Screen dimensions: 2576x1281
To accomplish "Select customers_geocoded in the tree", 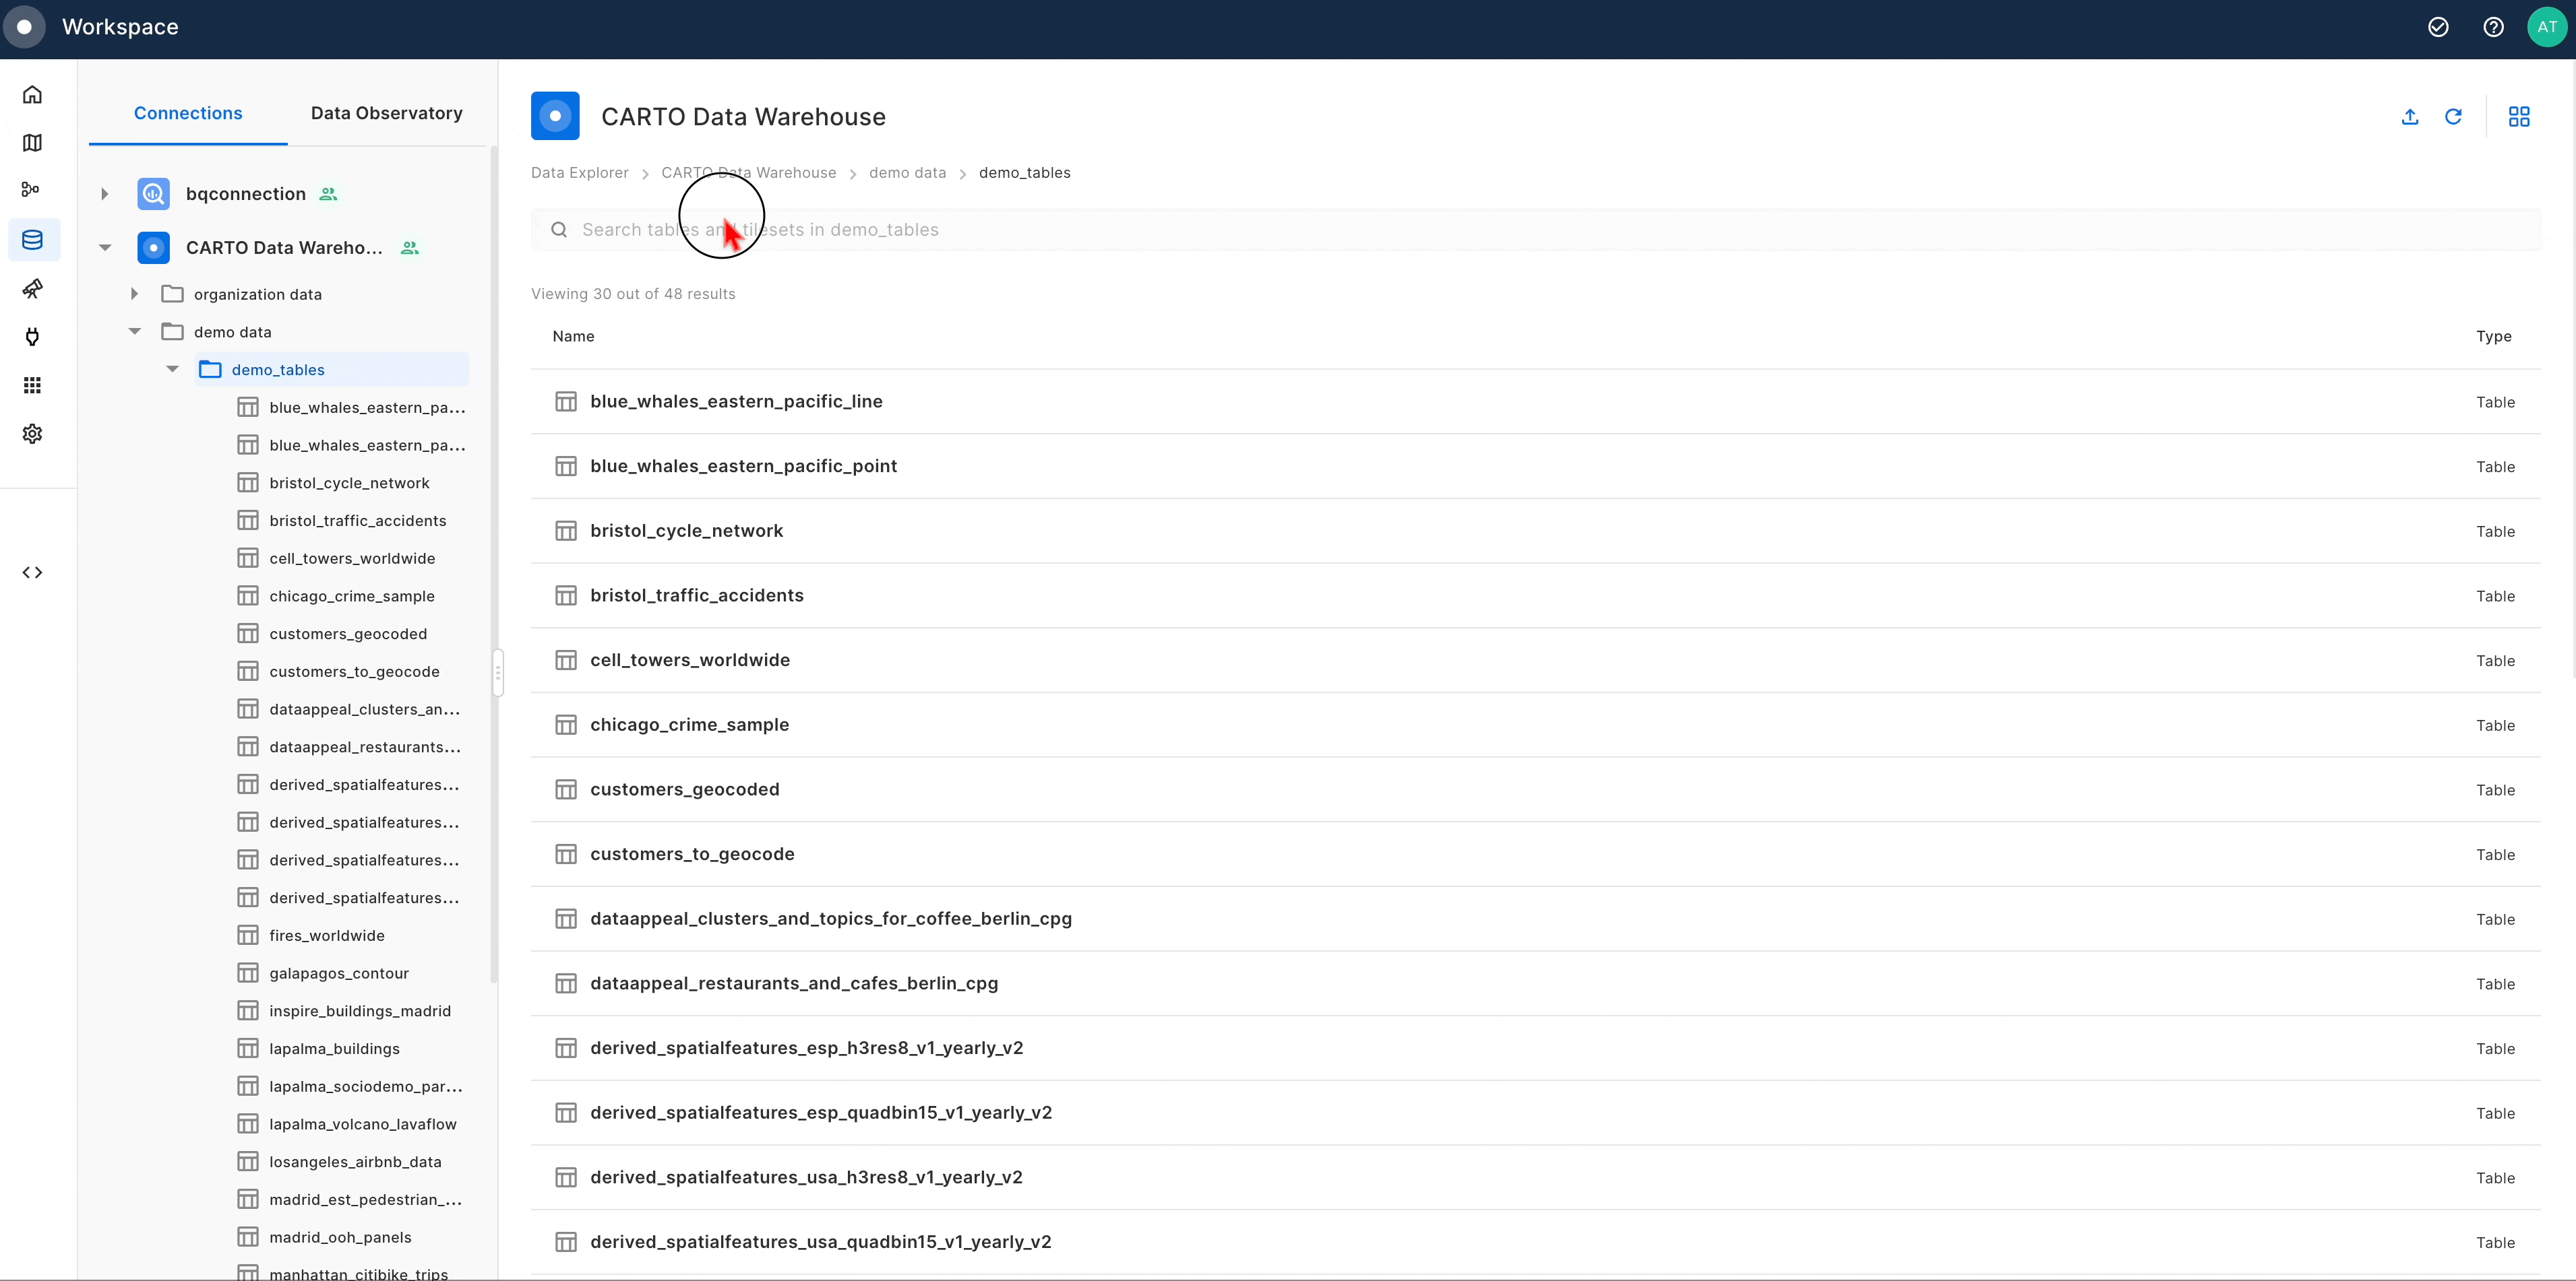I will tap(348, 634).
